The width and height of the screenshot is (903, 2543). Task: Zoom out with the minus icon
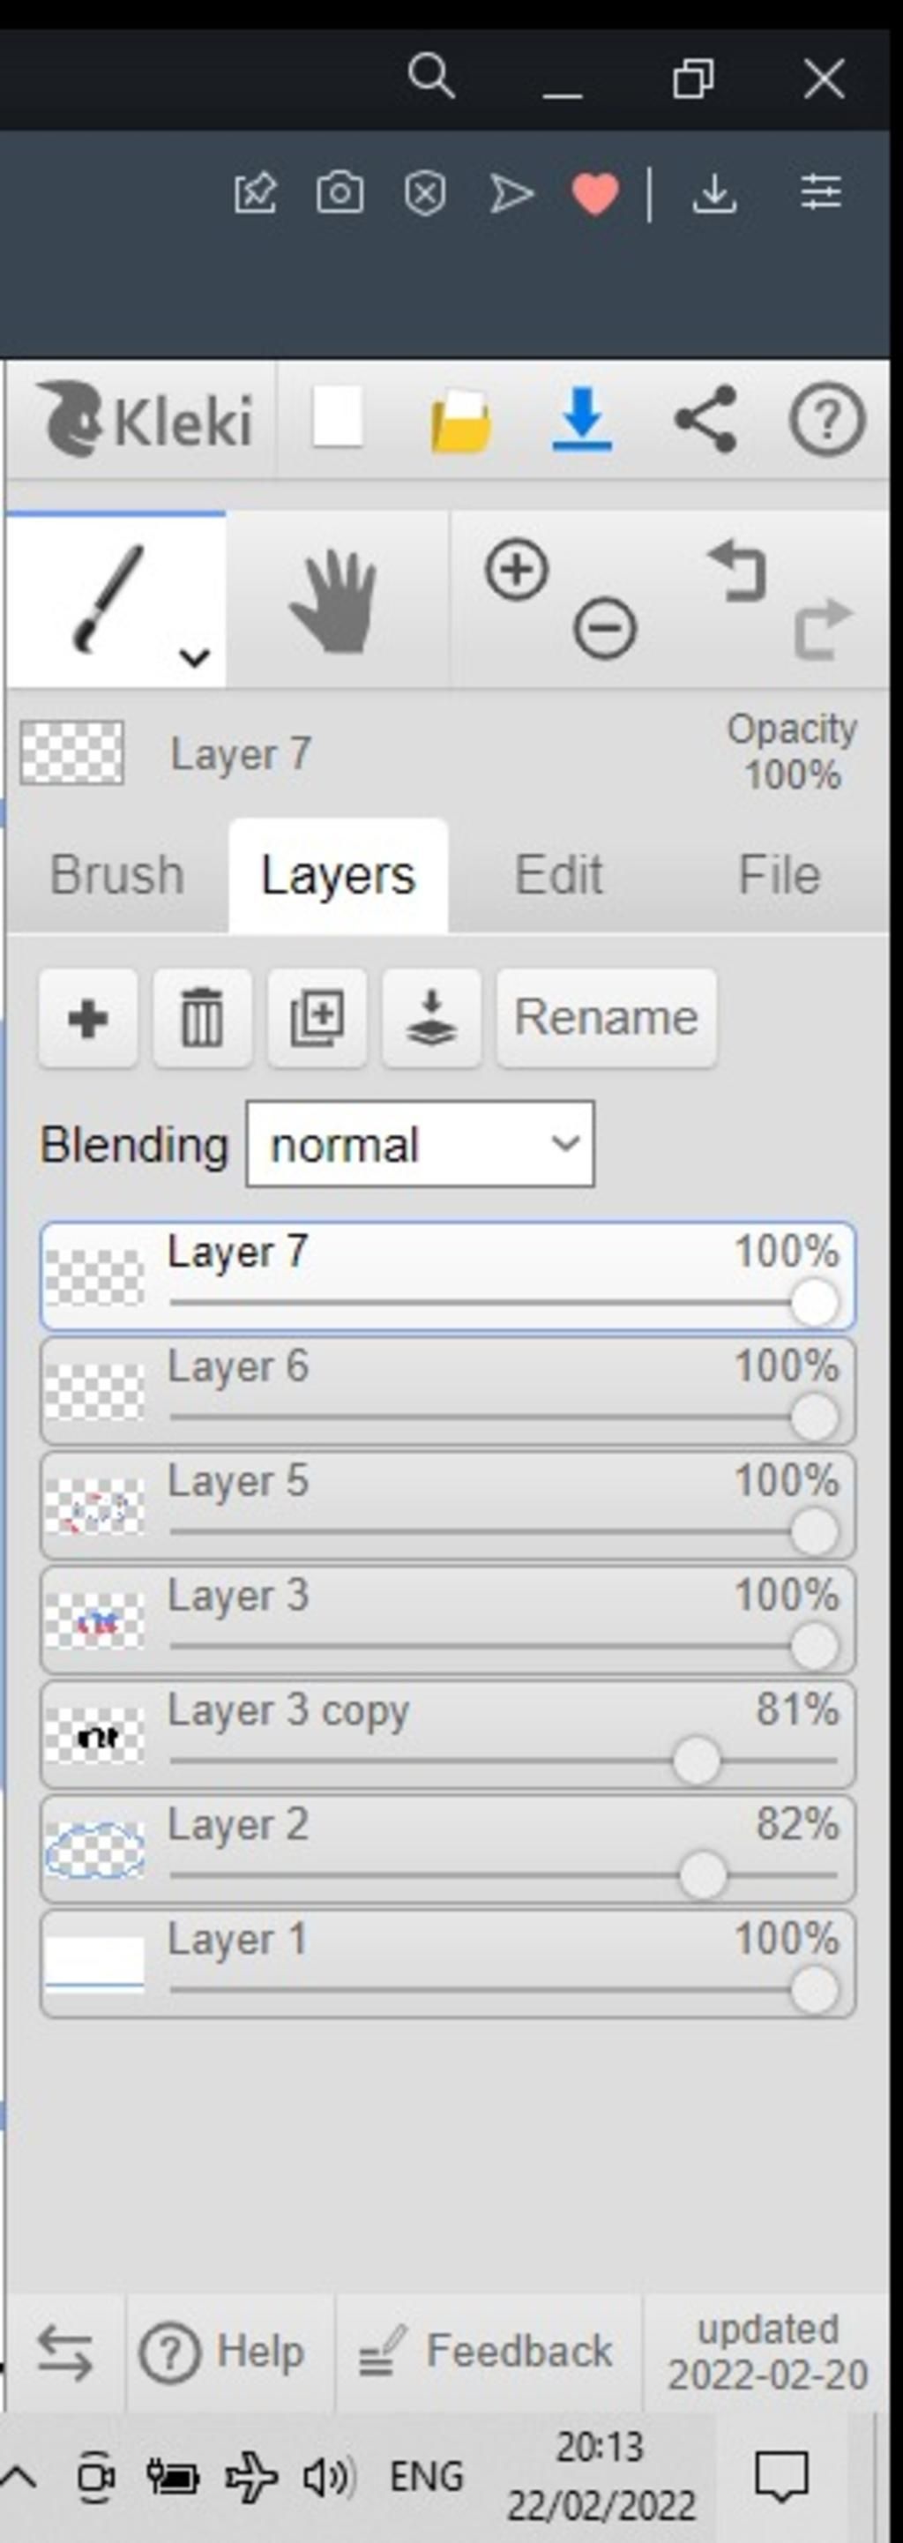pos(605,629)
